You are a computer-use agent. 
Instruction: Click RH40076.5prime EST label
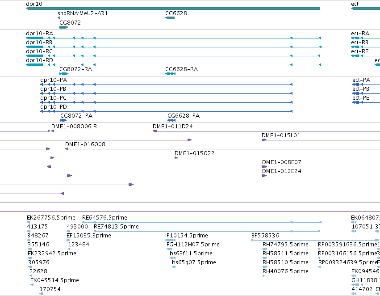click(x=285, y=272)
